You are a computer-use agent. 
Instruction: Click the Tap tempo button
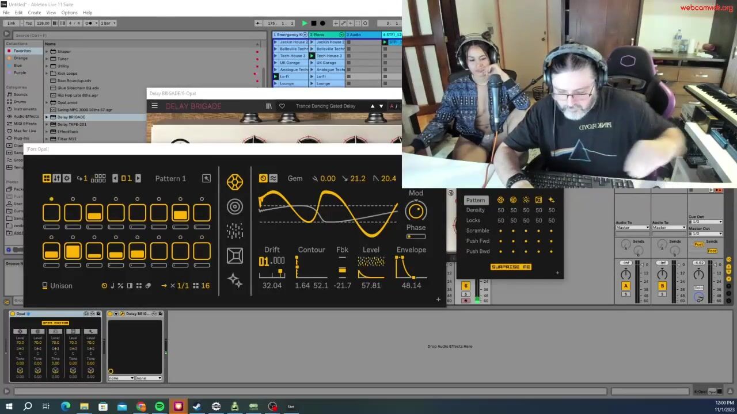(29, 23)
